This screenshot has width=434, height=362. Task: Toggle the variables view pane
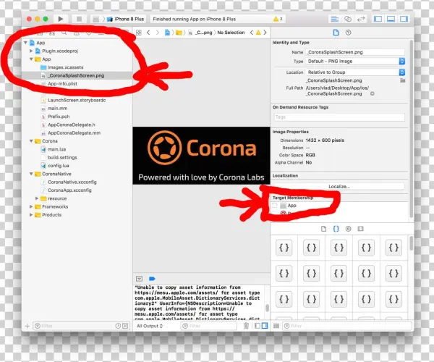click(258, 326)
